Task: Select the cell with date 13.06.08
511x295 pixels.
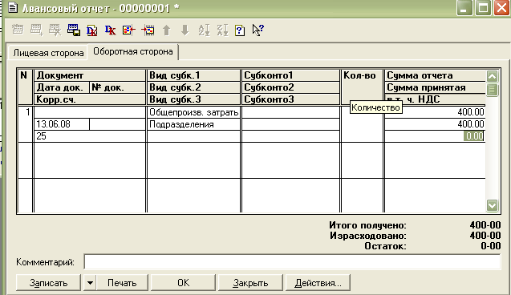Action: 62,124
